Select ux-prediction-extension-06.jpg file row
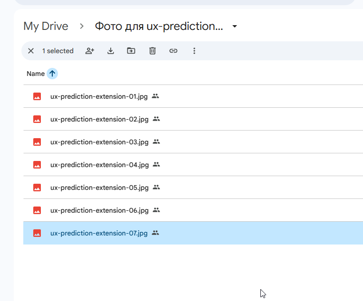Screen dimensions: 363x301 [x=193, y=210]
